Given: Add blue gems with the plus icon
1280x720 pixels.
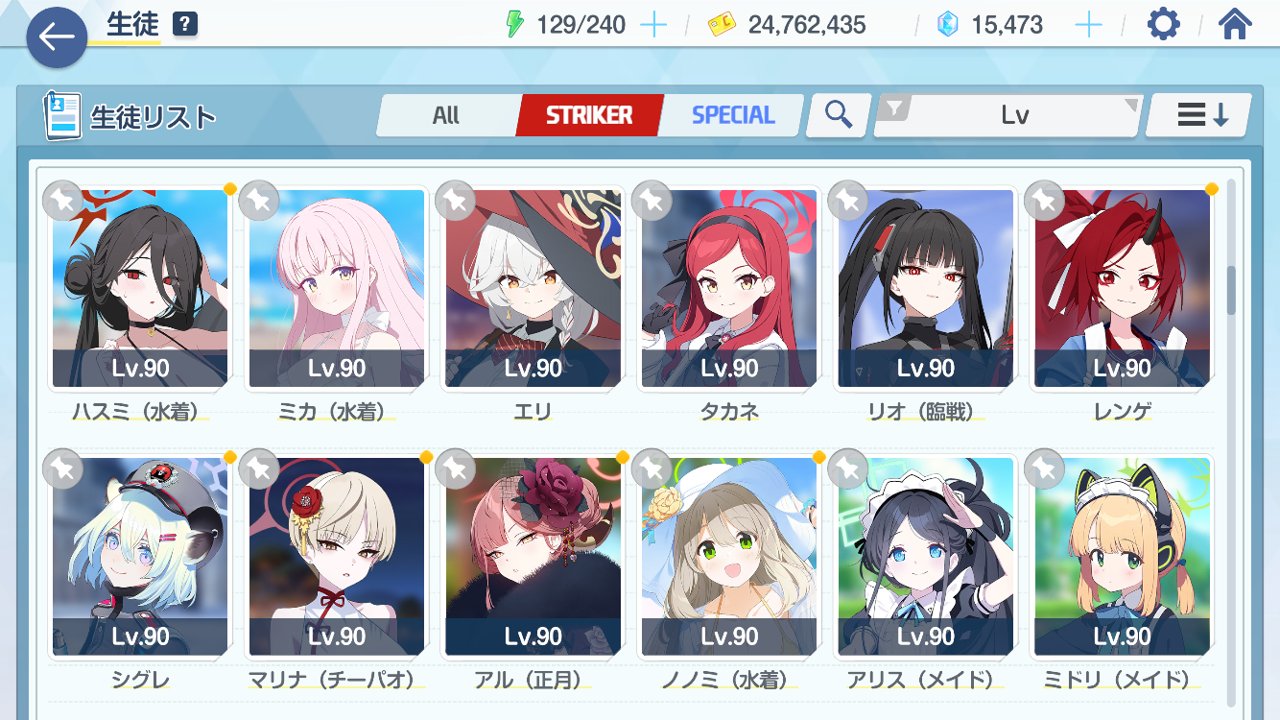Looking at the screenshot, I should (x=1088, y=25).
